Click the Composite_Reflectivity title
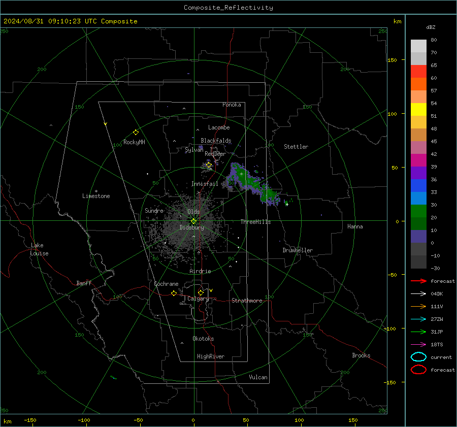This screenshot has width=457, height=427. click(x=228, y=8)
